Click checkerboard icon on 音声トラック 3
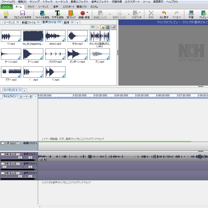This screenshot has width=208, height=208. coord(13,173)
